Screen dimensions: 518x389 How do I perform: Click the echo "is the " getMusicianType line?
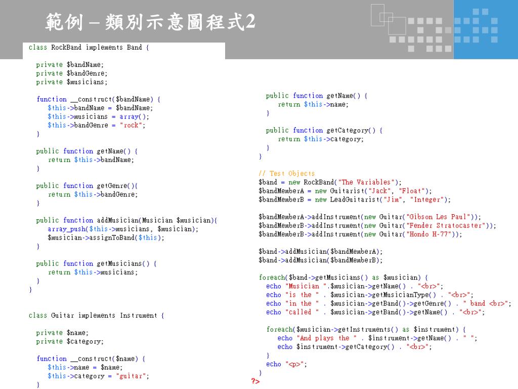(370, 295)
